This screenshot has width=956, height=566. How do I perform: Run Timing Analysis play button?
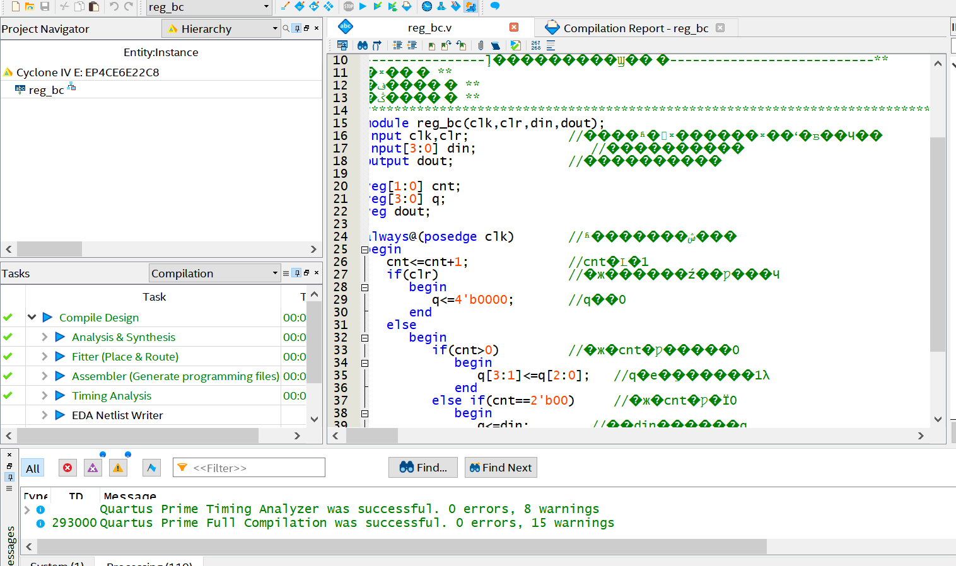[60, 396]
